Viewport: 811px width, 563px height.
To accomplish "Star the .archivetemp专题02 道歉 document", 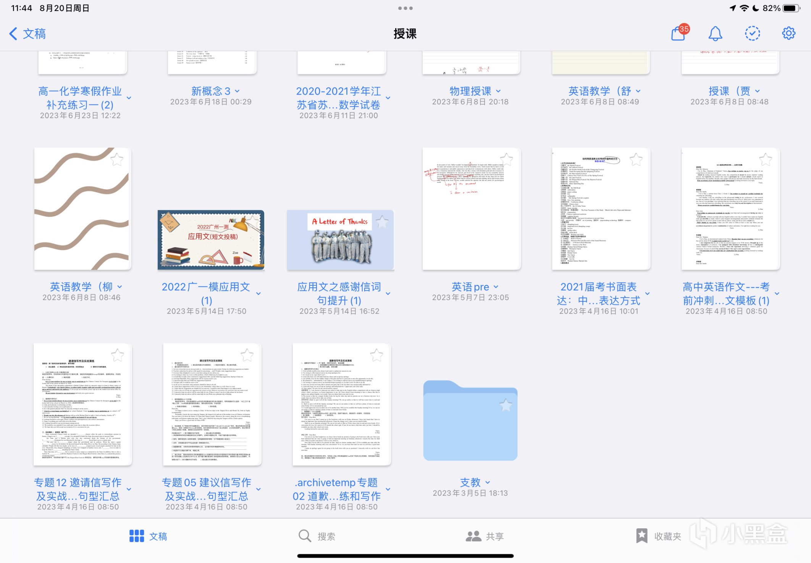I will point(376,355).
